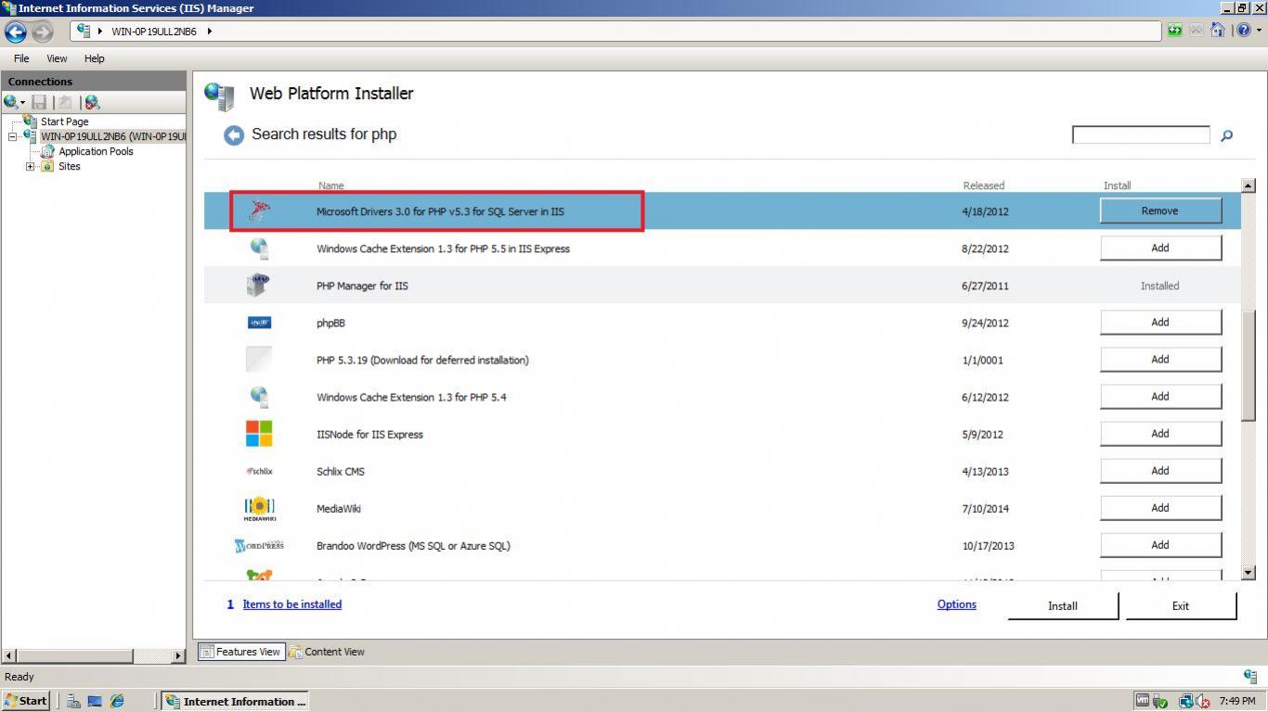The width and height of the screenshot is (1268, 712).
Task: Open Application Pools in the tree
Action: point(96,151)
